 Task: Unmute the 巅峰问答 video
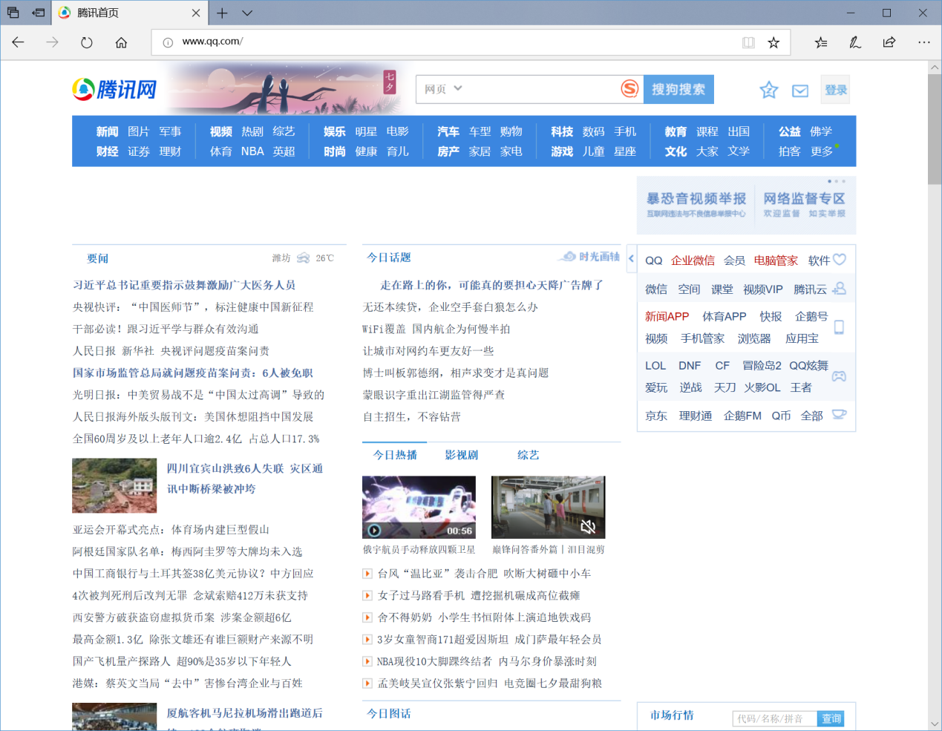[x=588, y=526]
